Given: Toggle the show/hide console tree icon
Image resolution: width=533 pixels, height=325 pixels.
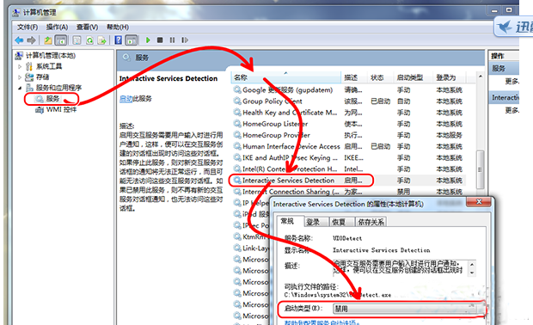Looking at the screenshot, I should (x=61, y=40).
